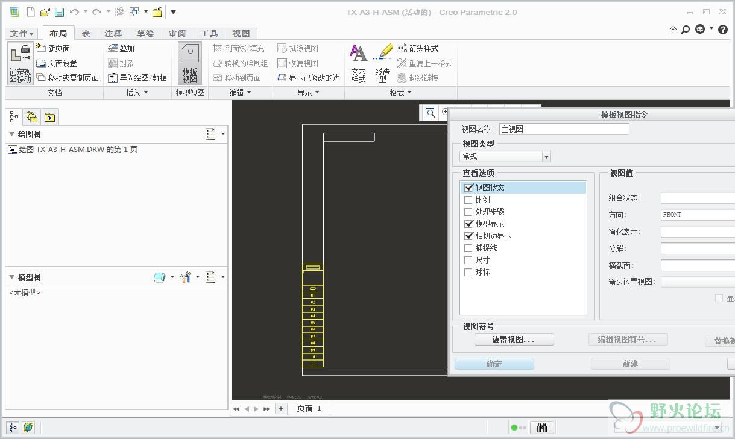735x439 pixels.
Task: Save the drawing with the floppy icon
Action: 59,11
